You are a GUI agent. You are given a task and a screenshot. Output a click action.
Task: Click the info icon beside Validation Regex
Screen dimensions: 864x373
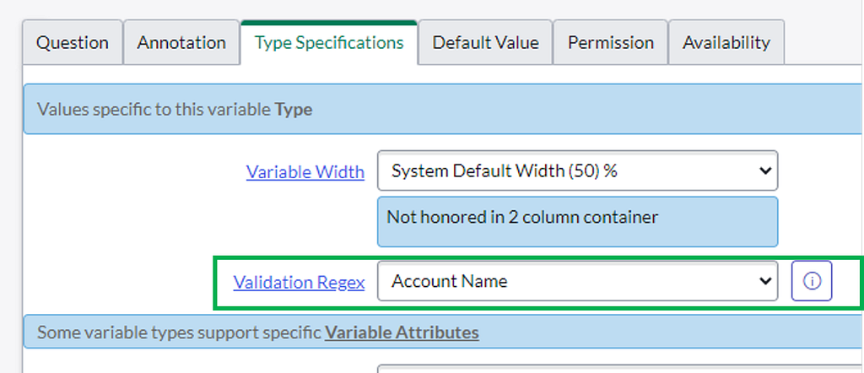[812, 281]
